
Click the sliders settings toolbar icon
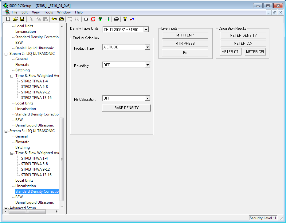(x=77, y=19)
